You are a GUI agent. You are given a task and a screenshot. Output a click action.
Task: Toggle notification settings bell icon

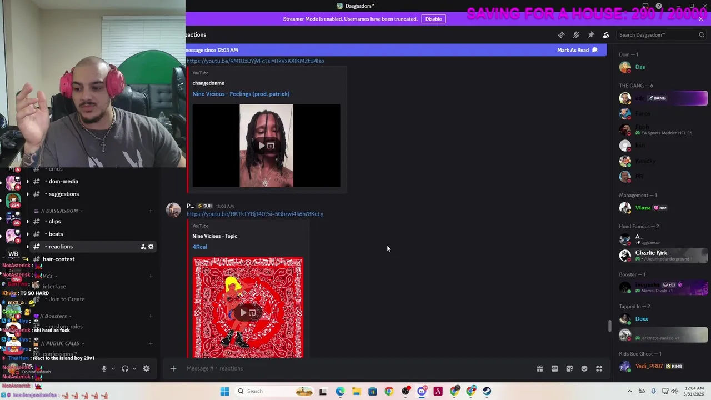tap(576, 35)
